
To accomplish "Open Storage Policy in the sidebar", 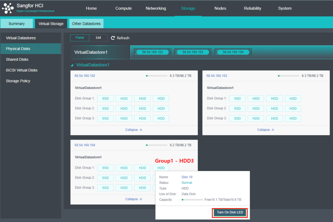I will [x=31, y=81].
